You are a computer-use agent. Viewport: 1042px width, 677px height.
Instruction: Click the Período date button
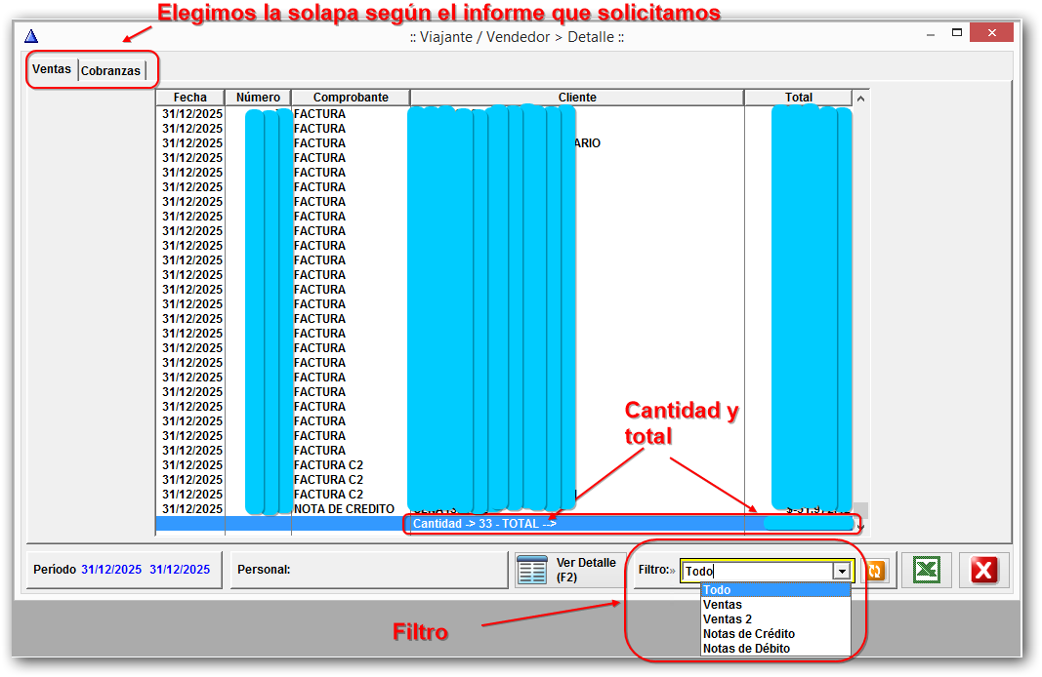pyautogui.click(x=123, y=570)
